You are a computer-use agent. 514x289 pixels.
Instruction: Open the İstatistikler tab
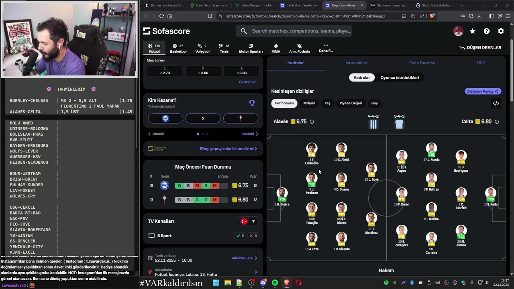(x=356, y=63)
